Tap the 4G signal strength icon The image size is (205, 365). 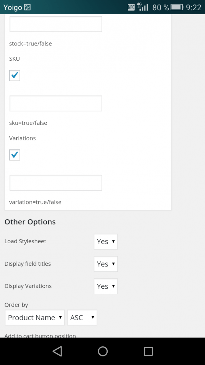coord(142,7)
